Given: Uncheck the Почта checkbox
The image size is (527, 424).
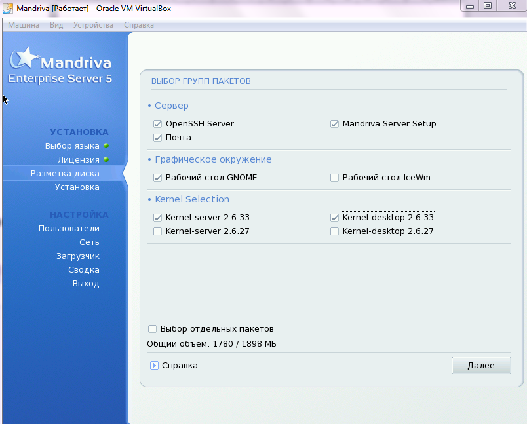Looking at the screenshot, I should click(157, 138).
